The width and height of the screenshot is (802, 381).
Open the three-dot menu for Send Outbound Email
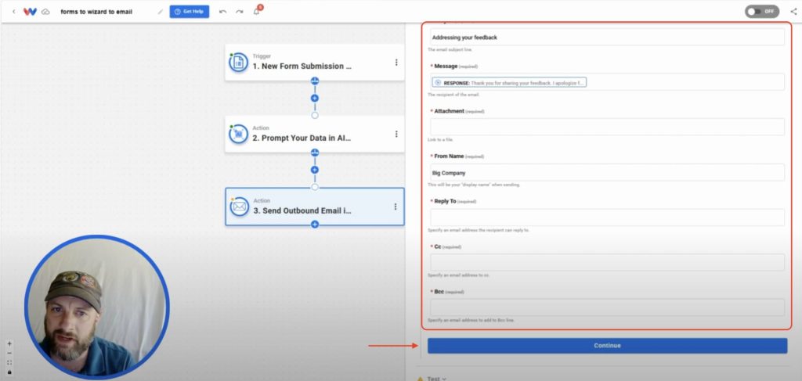(395, 207)
